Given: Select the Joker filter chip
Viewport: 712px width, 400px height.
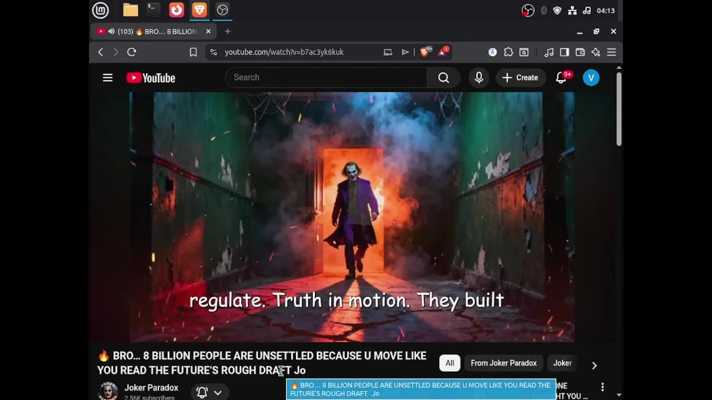Looking at the screenshot, I should [x=562, y=363].
